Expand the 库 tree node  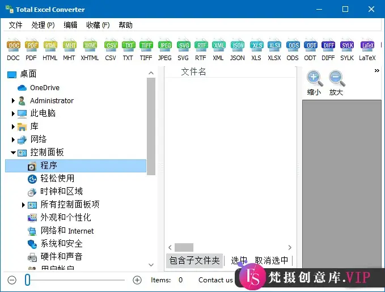(13, 126)
